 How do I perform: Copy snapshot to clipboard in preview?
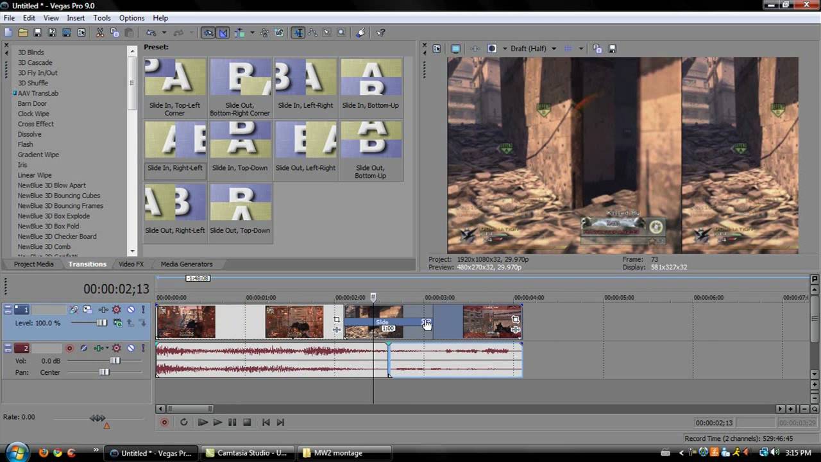(597, 48)
